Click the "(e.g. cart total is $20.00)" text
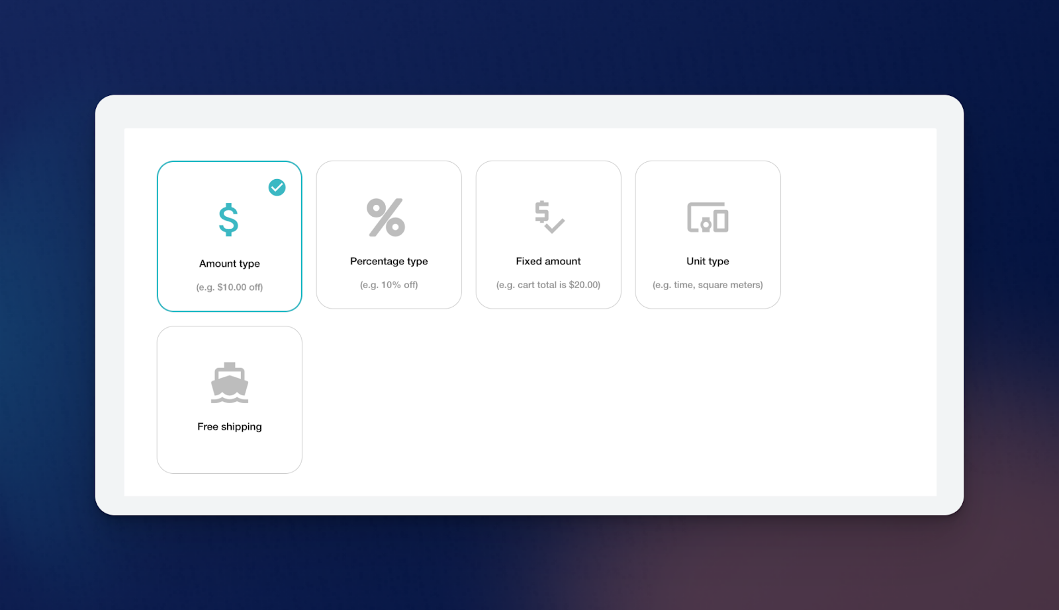This screenshot has width=1059, height=610. [x=548, y=285]
